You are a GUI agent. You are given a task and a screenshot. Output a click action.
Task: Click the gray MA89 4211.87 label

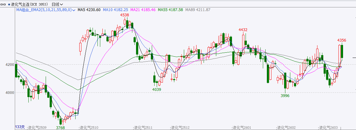198,10
